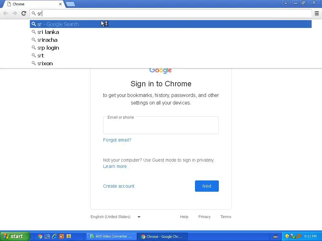Open the Windows start menu
Viewport: 322px width, 241px height.
(15, 236)
